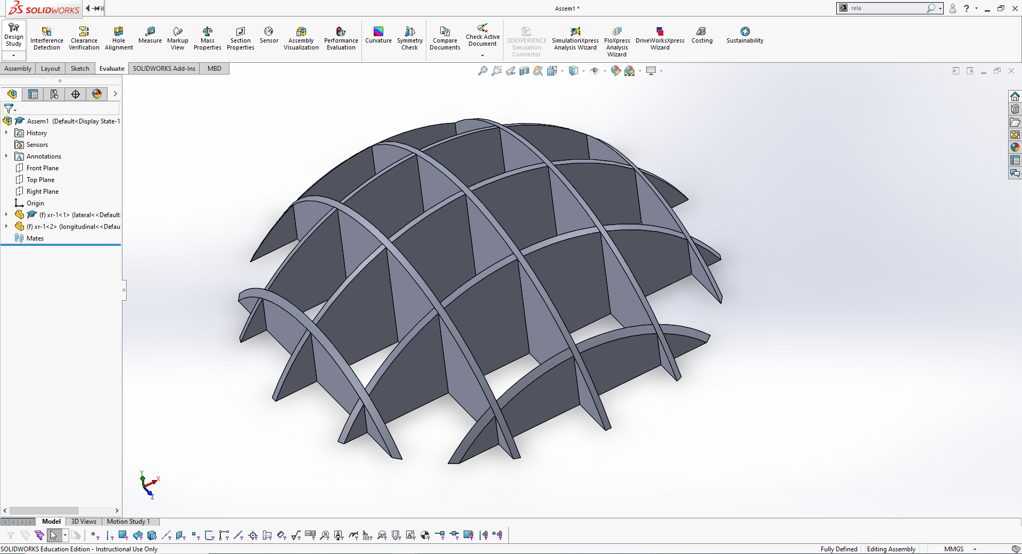Click the command search field

887,8
